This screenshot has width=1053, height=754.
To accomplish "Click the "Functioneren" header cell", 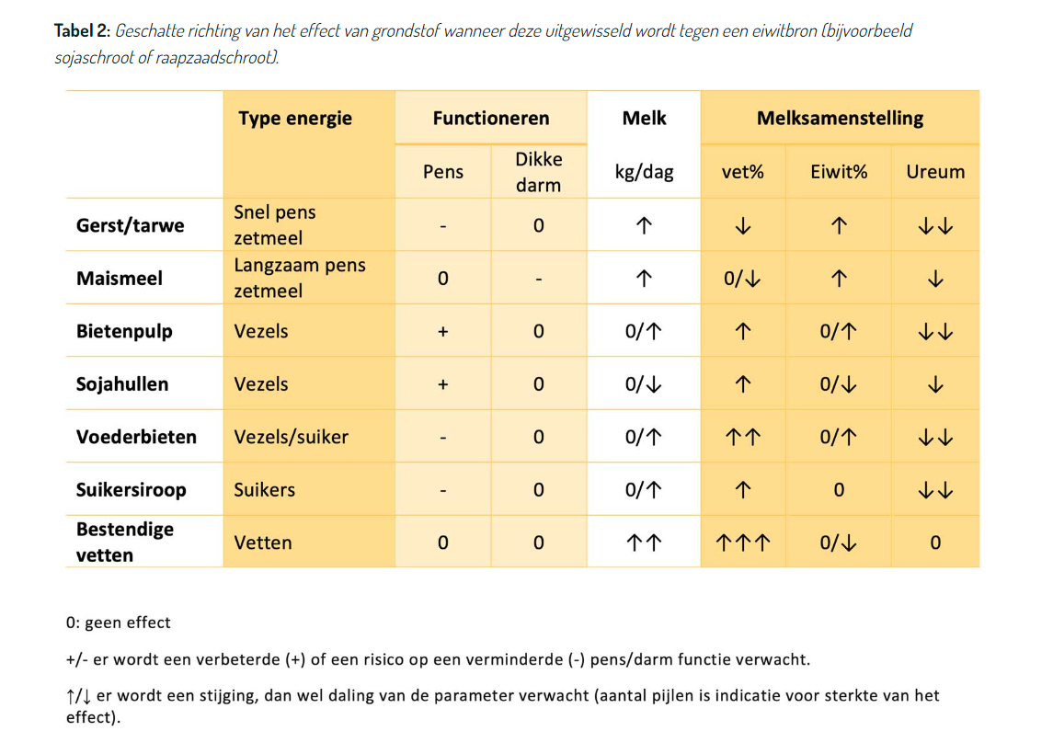I will [x=491, y=119].
